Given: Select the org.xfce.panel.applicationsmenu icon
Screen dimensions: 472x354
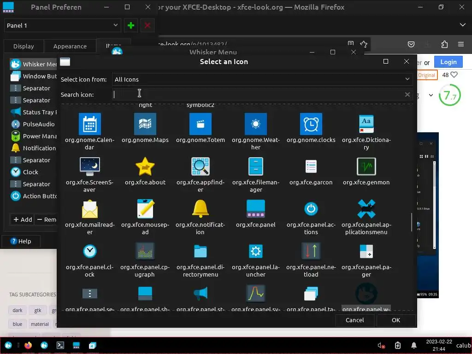Looking at the screenshot, I should click(366, 209).
